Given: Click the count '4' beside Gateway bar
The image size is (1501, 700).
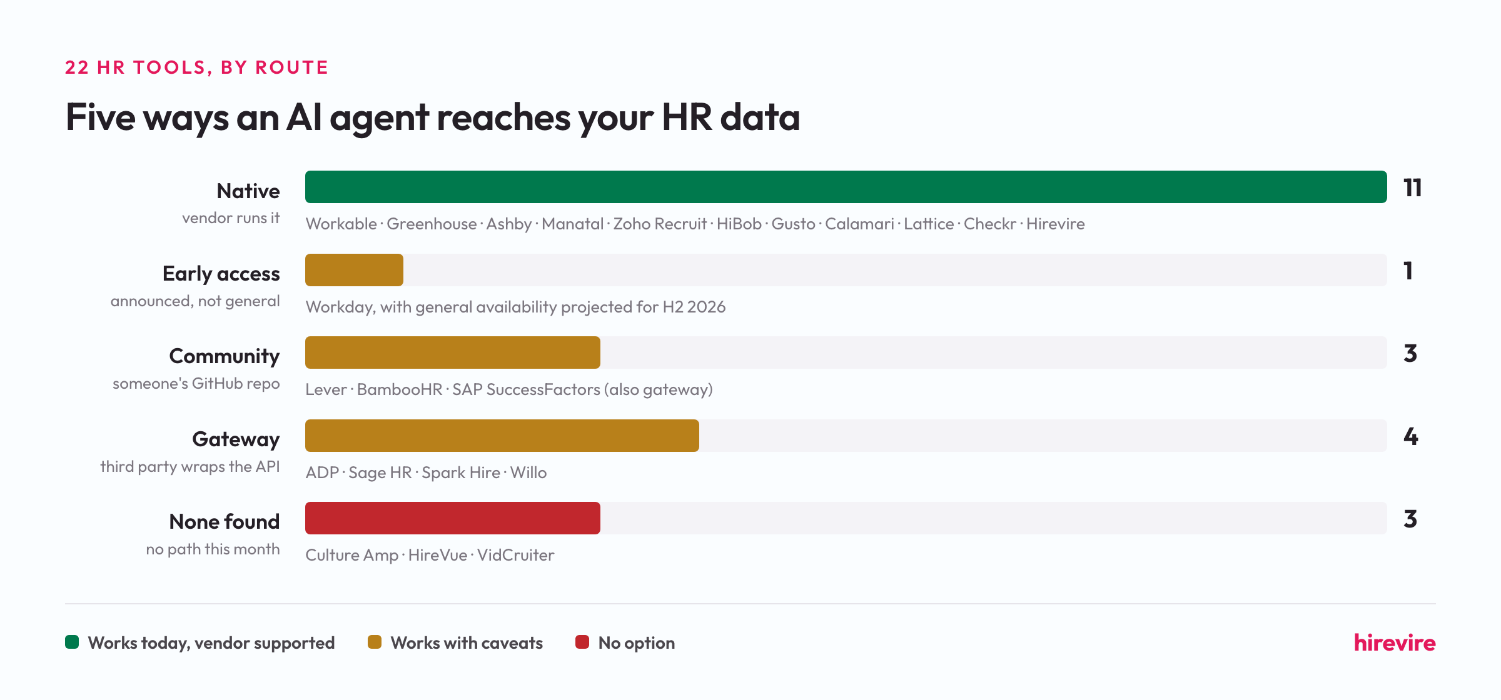Looking at the screenshot, I should [x=1411, y=436].
